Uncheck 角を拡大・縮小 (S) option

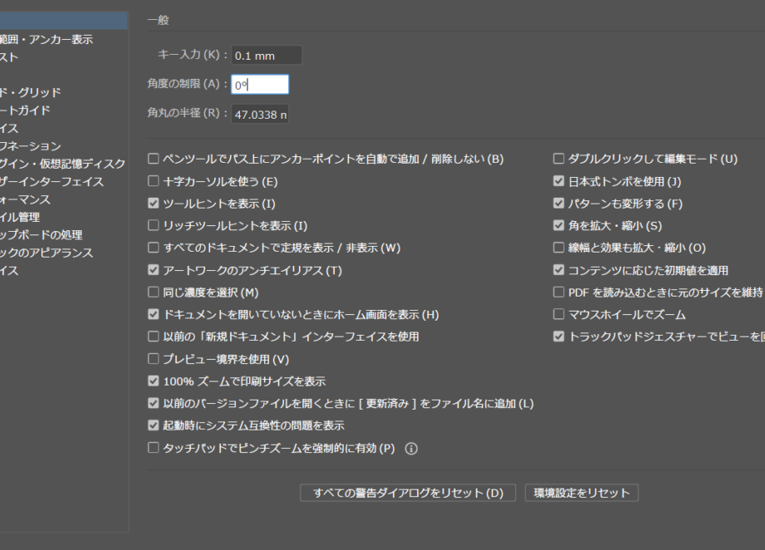(x=559, y=225)
